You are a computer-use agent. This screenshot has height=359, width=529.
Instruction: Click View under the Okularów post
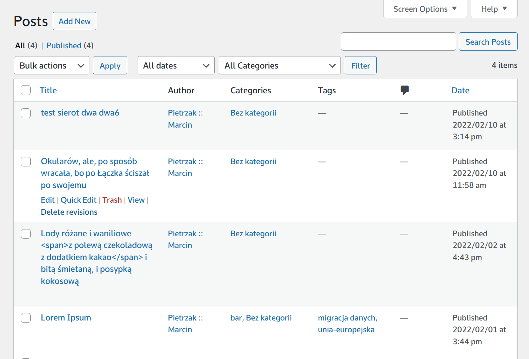136,200
